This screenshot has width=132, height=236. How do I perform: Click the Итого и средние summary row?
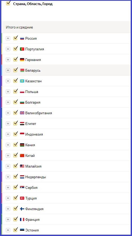66,27
